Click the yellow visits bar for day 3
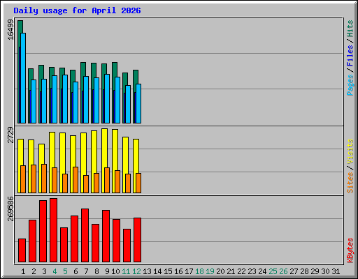The height and width of the screenshot is (279, 358). click(41, 154)
